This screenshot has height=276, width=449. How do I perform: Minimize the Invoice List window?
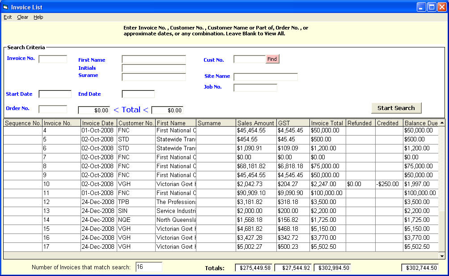point(421,7)
